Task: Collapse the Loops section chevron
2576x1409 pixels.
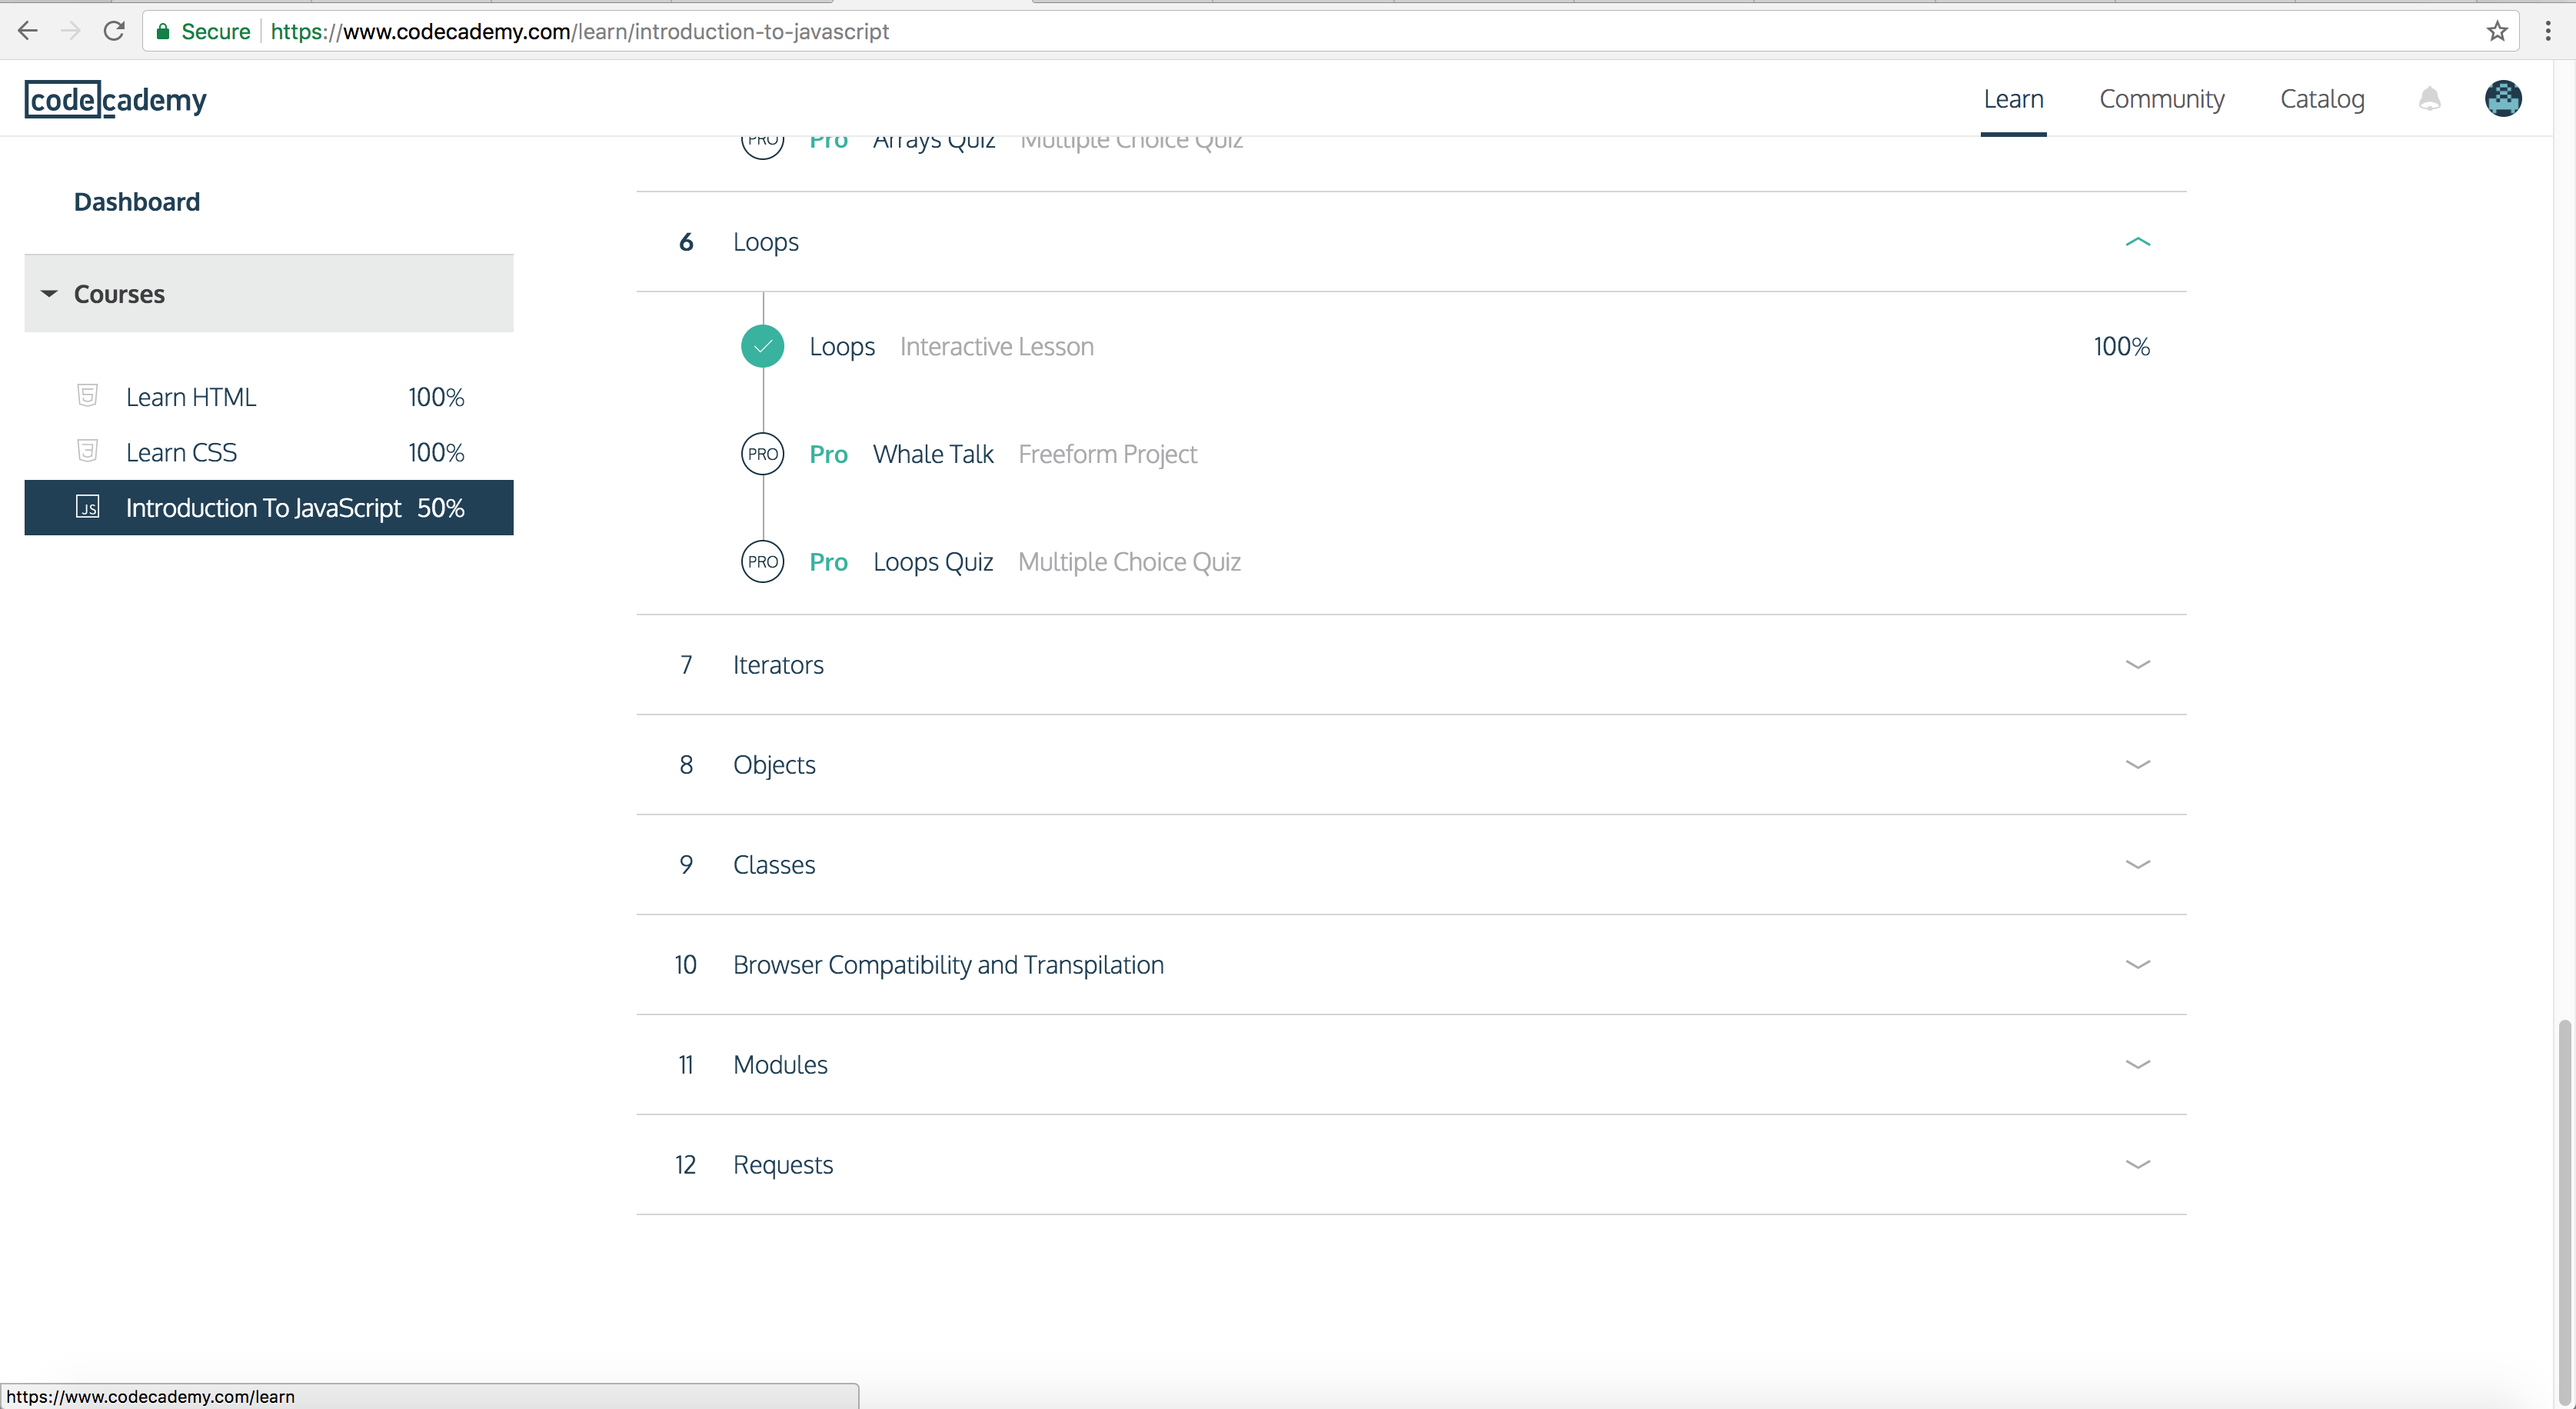Action: point(2138,242)
